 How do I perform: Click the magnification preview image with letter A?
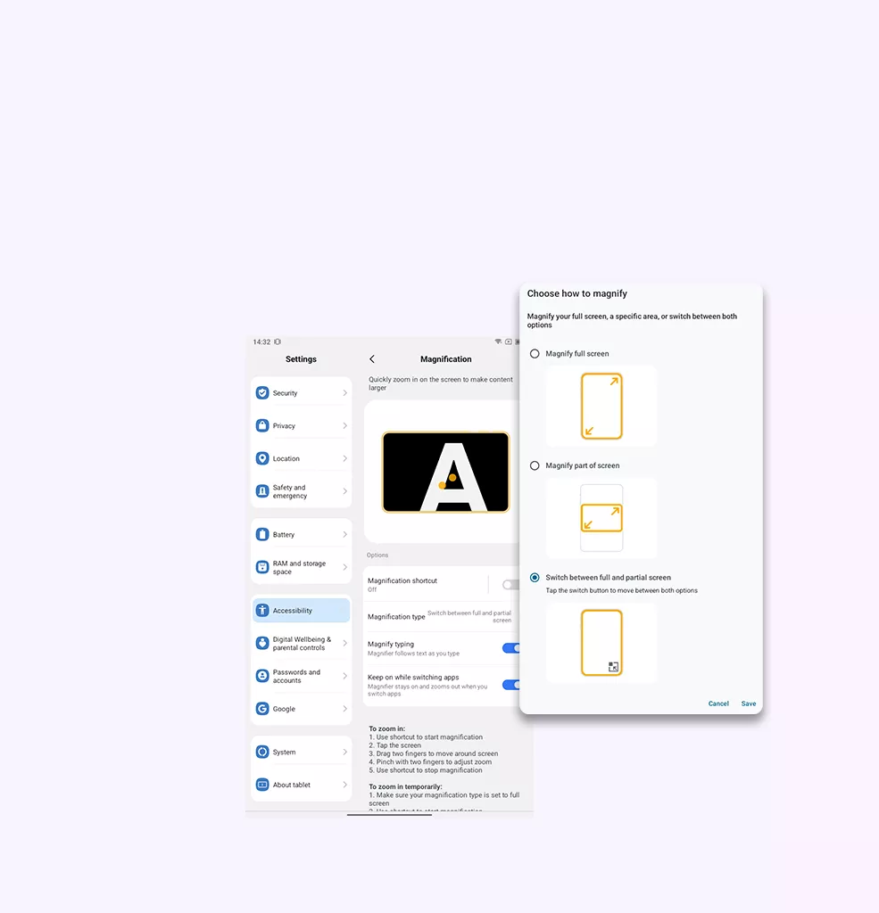445,472
